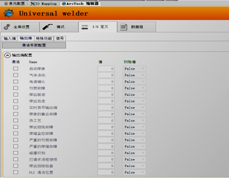Open 初始值 dropdown for PLC 清洁位置
Viewport: 229px width, 178px height.
pos(134,172)
